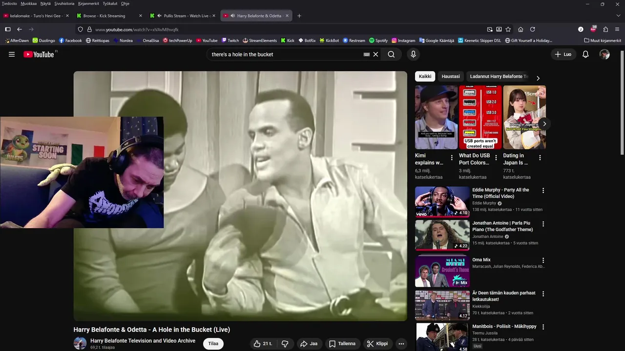Save the video with Tallenna
The height and width of the screenshot is (351, 625).
pos(342,344)
